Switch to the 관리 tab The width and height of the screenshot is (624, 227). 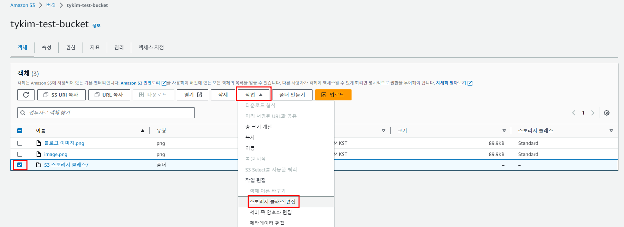(119, 47)
